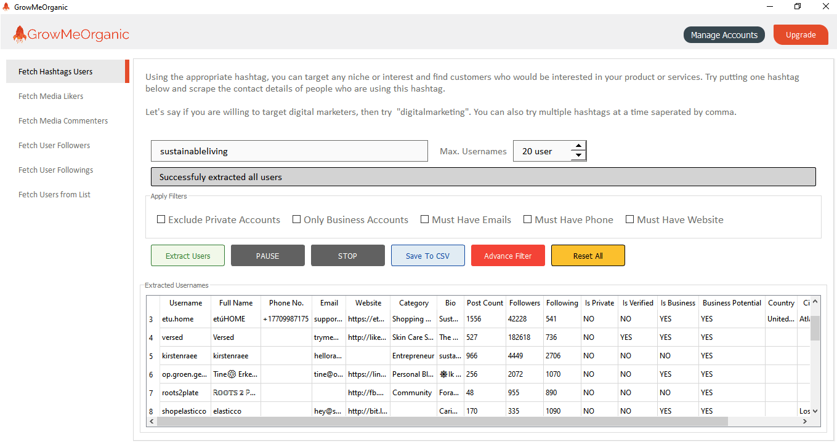The width and height of the screenshot is (837, 445).
Task: Click the PAUSE button
Action: [268, 256]
